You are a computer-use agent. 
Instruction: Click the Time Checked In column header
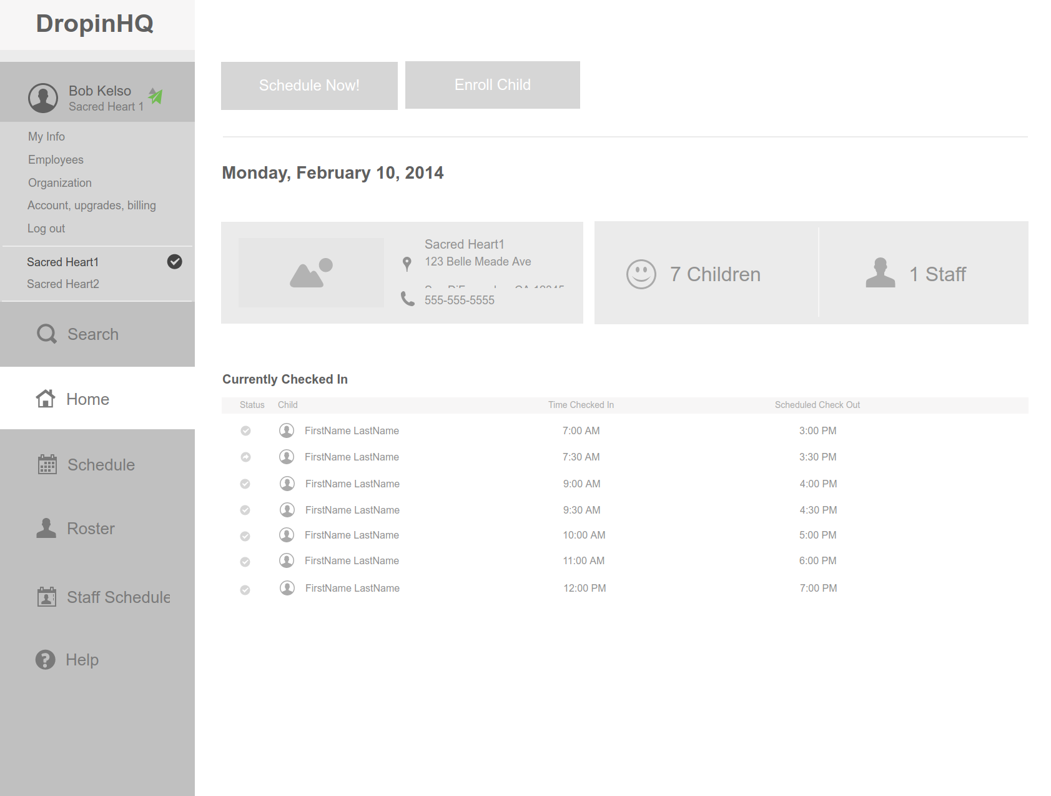point(581,405)
